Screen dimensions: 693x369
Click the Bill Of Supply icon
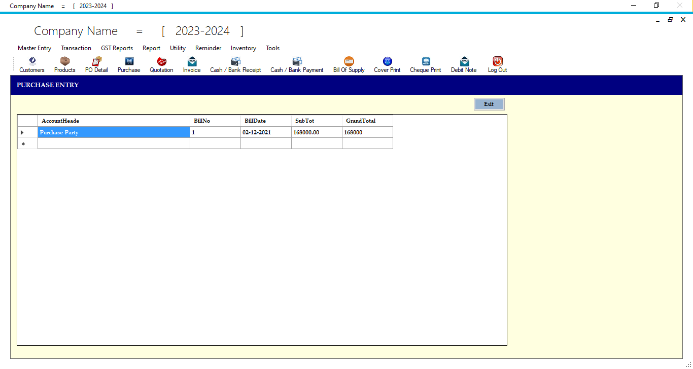click(349, 64)
